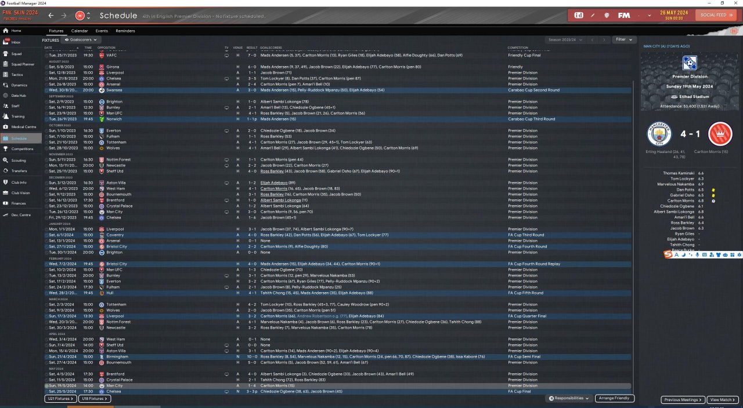
Task: Open Data Hub icon in sidebar
Action: (x=6, y=96)
